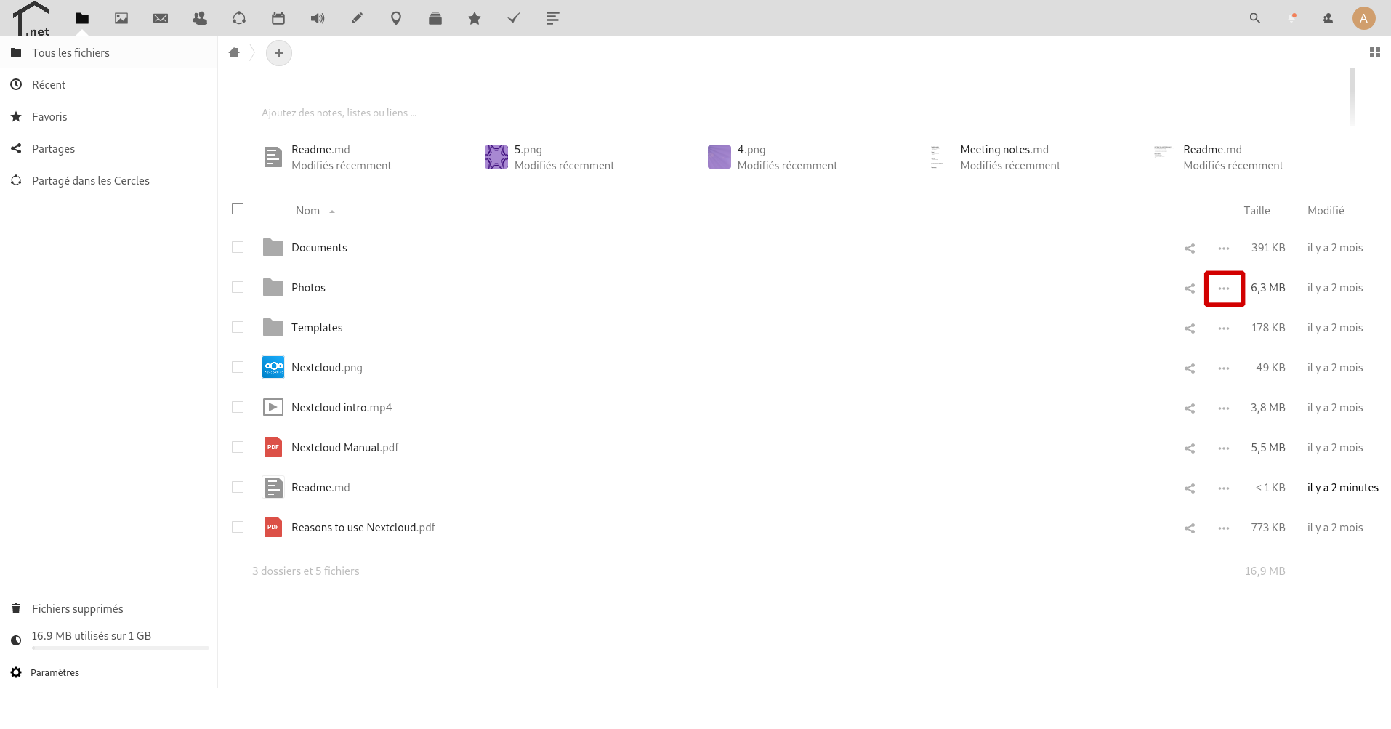Select the Photos folder checkbox
Viewport: 1391px width, 729px height.
238,287
